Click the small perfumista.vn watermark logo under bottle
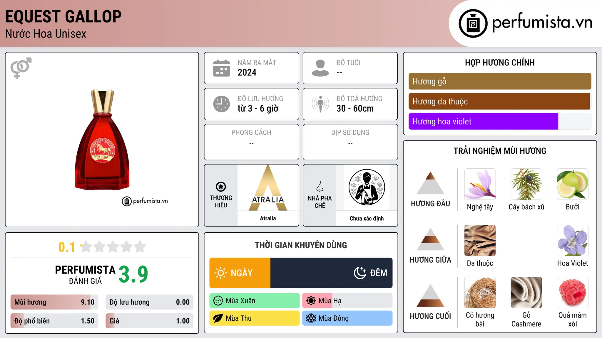Screen dimensions: 602x338 [145, 201]
